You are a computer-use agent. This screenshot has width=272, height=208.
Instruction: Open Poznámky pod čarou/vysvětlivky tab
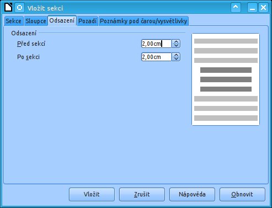point(143,21)
